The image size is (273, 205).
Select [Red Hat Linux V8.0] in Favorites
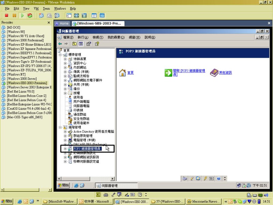coord(20,92)
